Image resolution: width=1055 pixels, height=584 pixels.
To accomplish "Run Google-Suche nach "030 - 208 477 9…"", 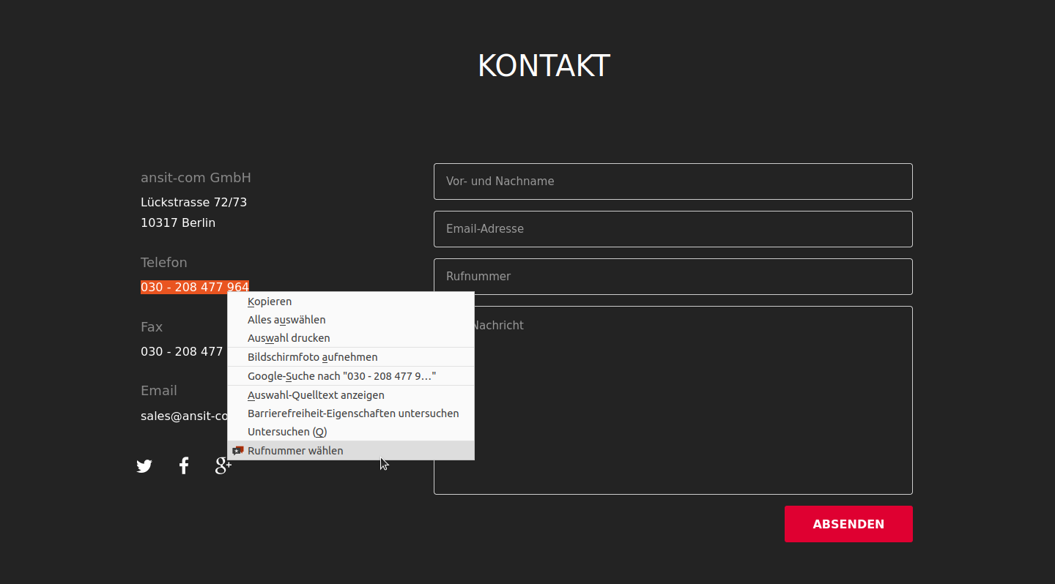I will 341,375.
